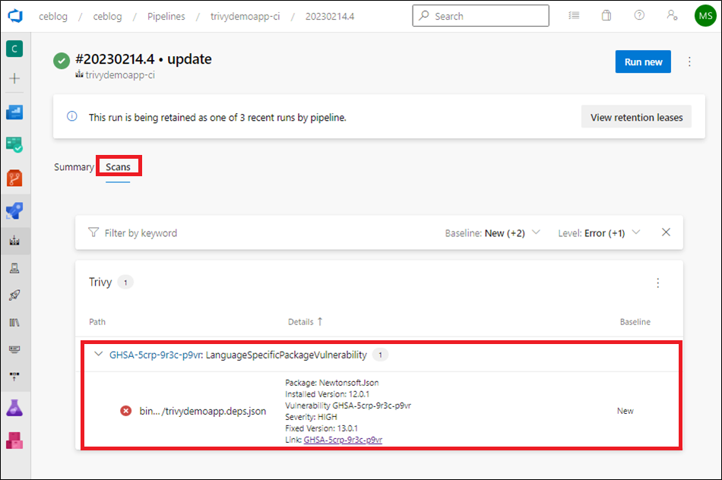Viewport: 722px width, 480px height.
Task: Open the Baseline: New (+2) filter dropdown
Action: (x=492, y=233)
